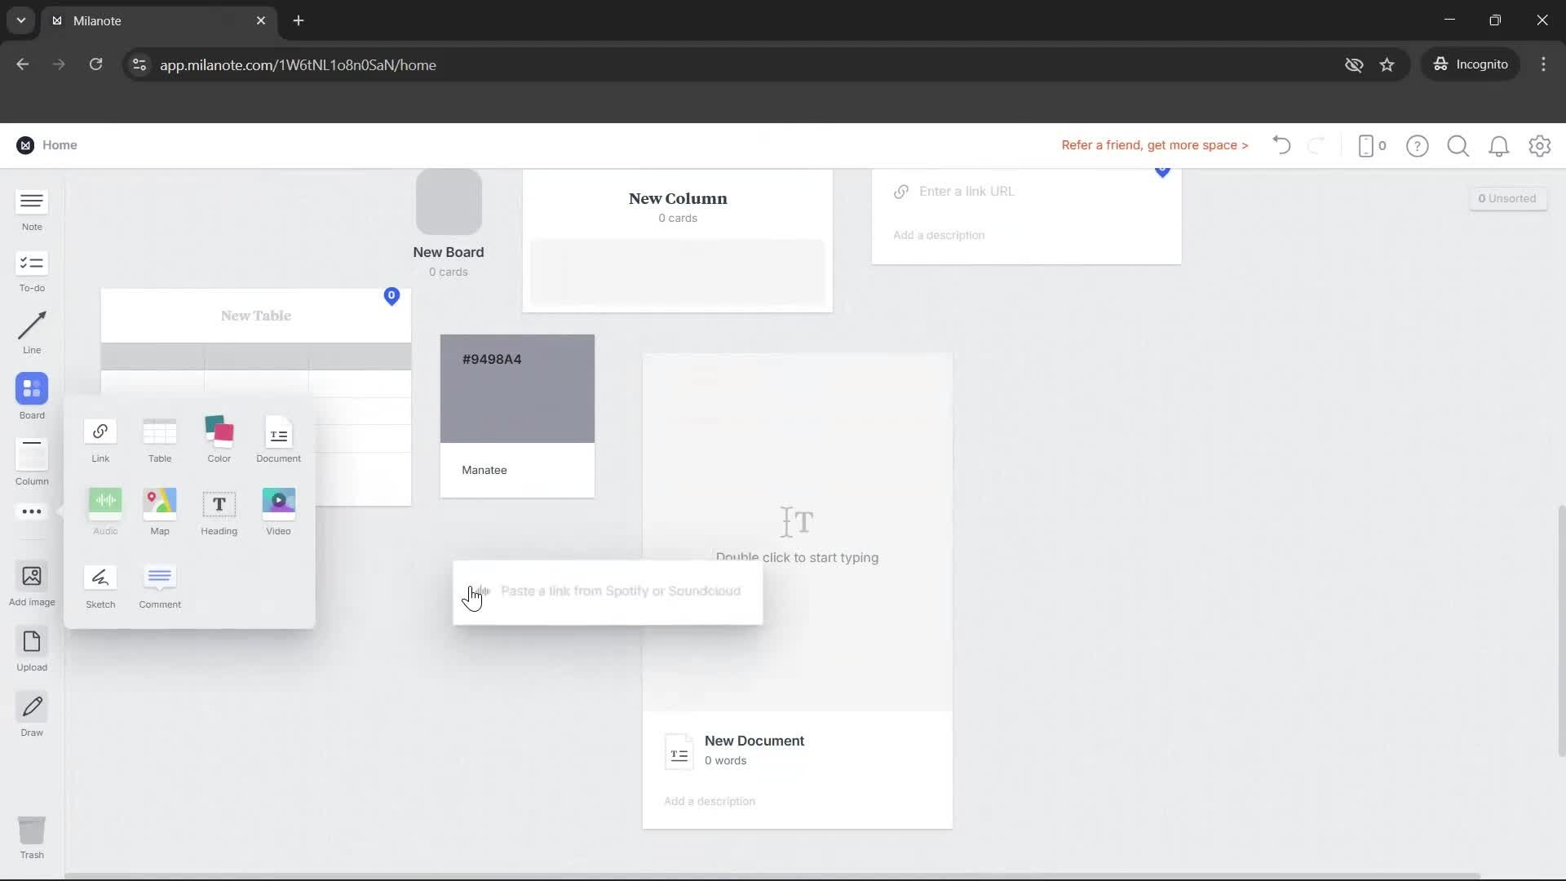Toggle the bookmark star in address bar
The width and height of the screenshot is (1566, 881).
coord(1387,64)
